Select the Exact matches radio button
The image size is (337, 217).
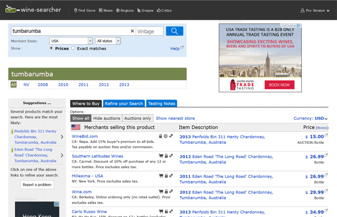[73, 48]
